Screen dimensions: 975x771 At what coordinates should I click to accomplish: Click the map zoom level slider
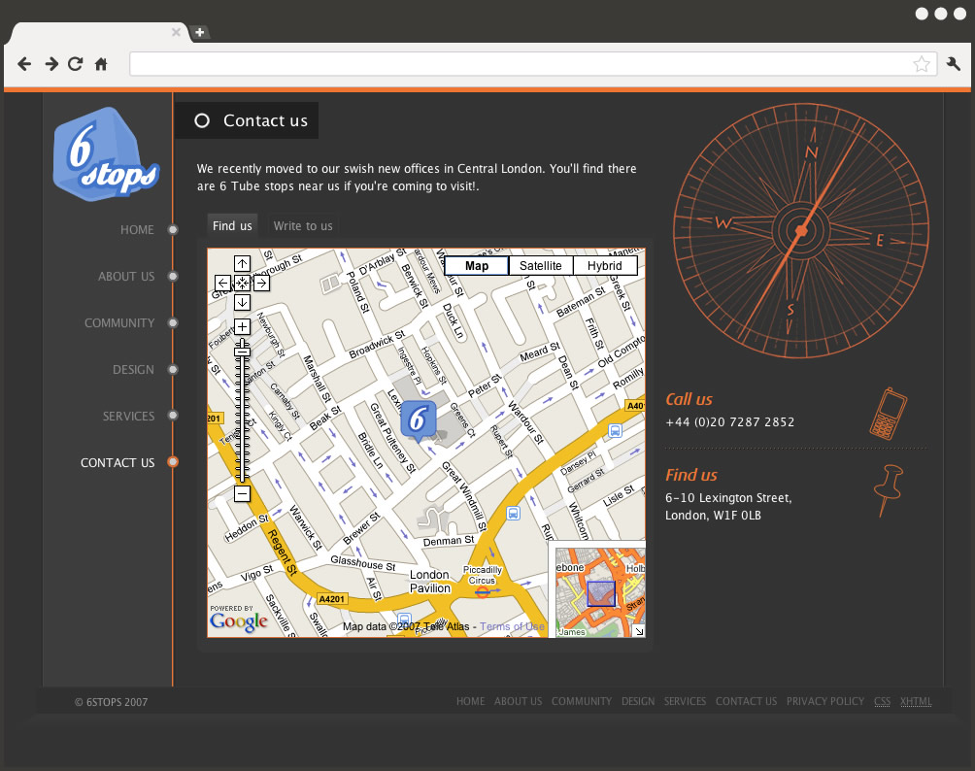(x=242, y=408)
